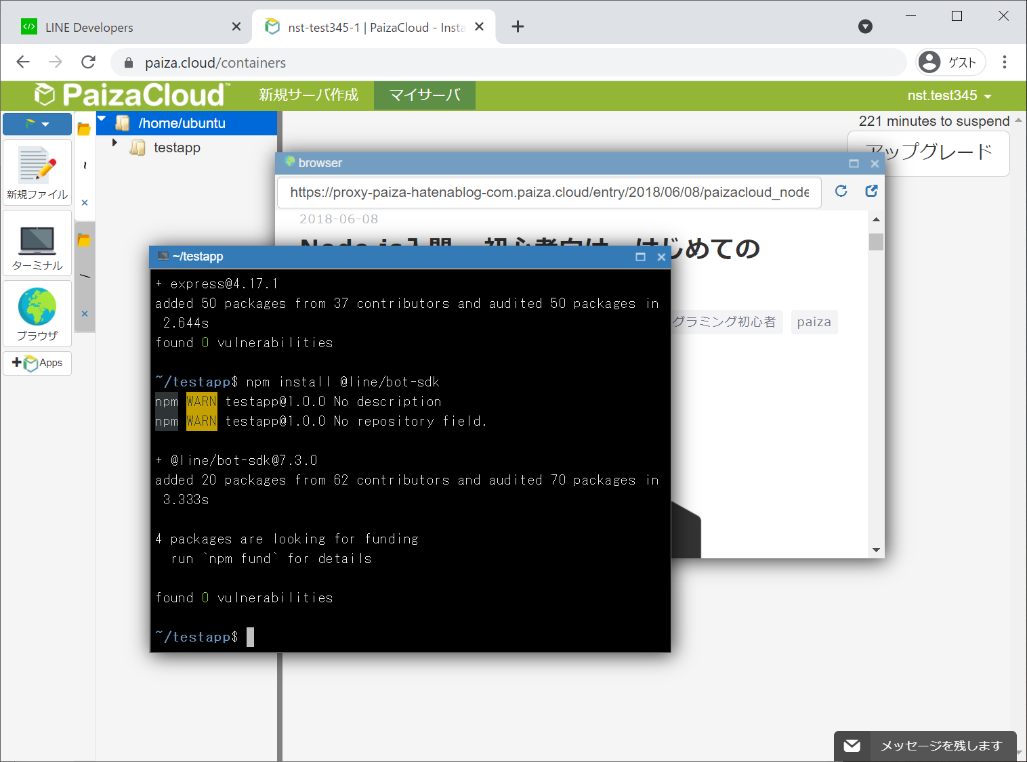
Task: Reload the page in PaizaCloud browser window
Action: coord(841,192)
